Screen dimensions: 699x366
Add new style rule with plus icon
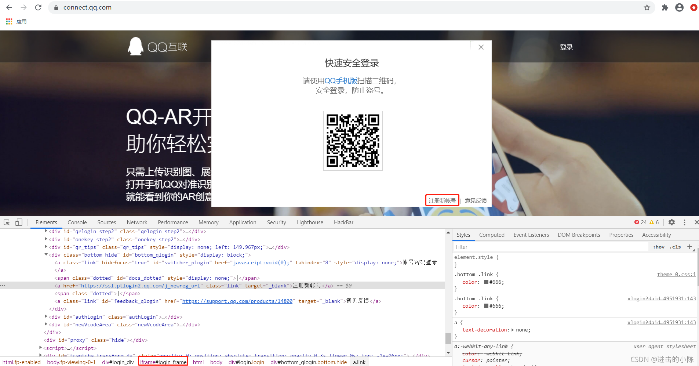coord(690,247)
